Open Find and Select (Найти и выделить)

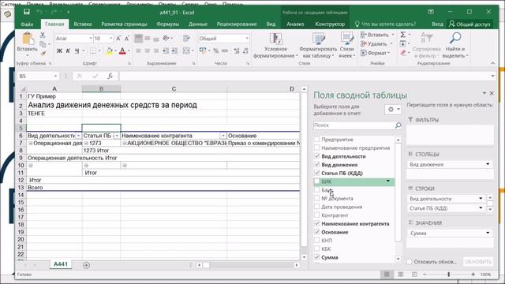tap(455, 46)
